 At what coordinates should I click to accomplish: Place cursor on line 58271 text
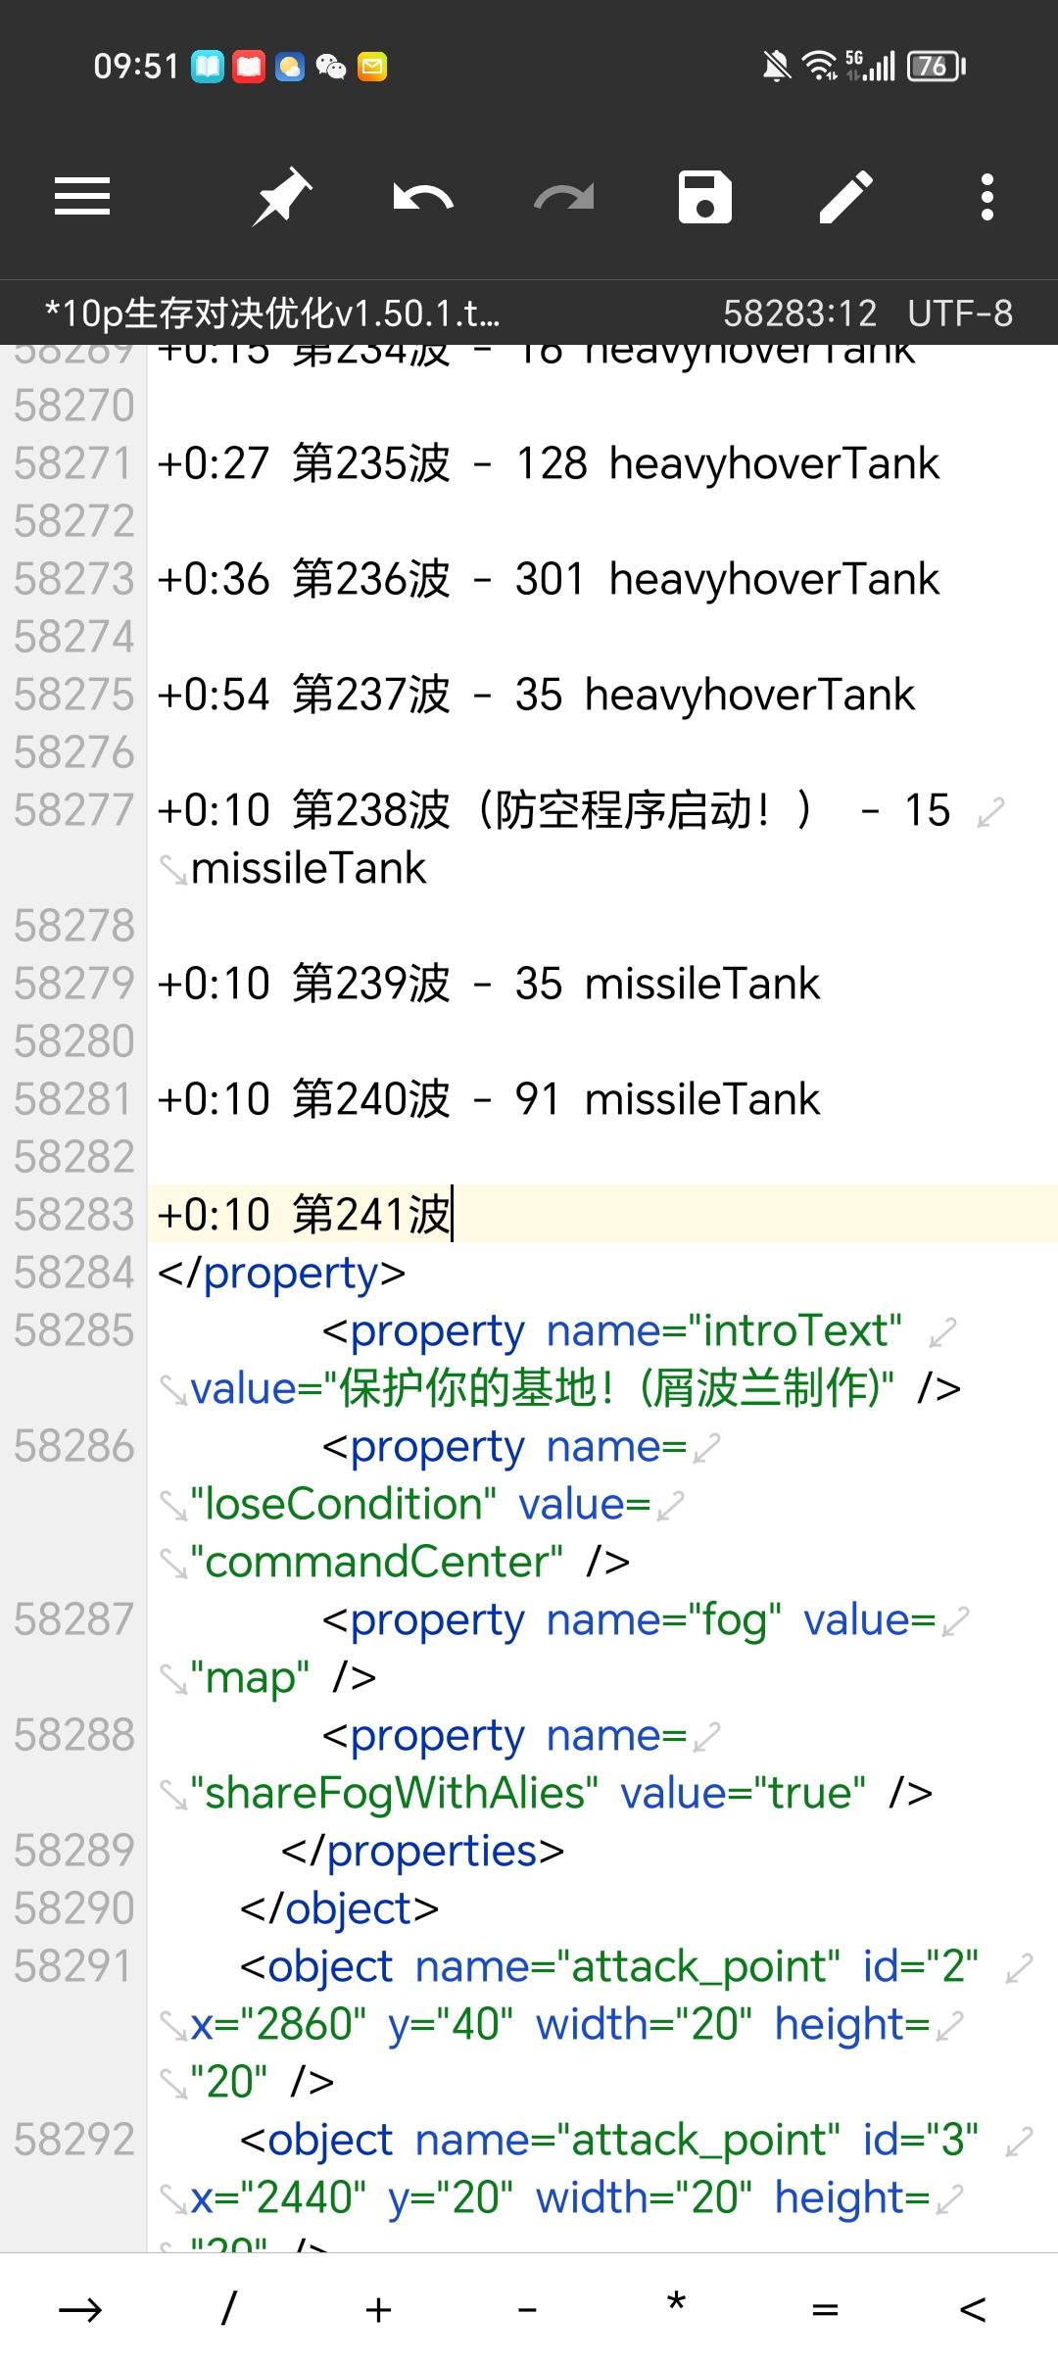pos(547,463)
